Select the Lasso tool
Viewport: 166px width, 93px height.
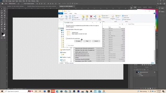click(2, 11)
